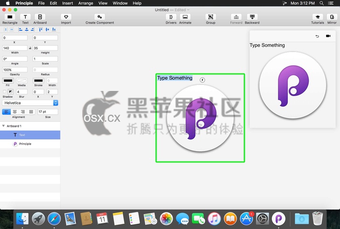Viewport: 340px width, 229px height.
Task: Distribute layers vertically
Action: pyautogui.click(x=12, y=29)
